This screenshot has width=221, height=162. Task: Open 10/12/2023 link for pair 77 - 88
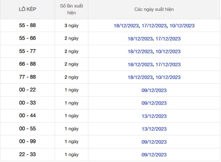pyautogui.click(x=168, y=77)
